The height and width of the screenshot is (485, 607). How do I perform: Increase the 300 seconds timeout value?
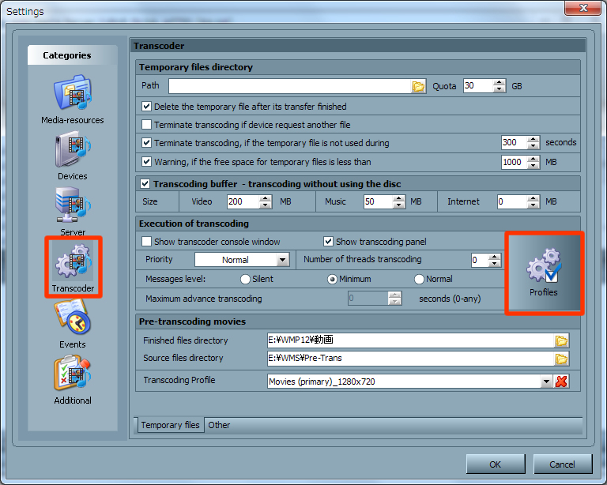tap(533, 139)
